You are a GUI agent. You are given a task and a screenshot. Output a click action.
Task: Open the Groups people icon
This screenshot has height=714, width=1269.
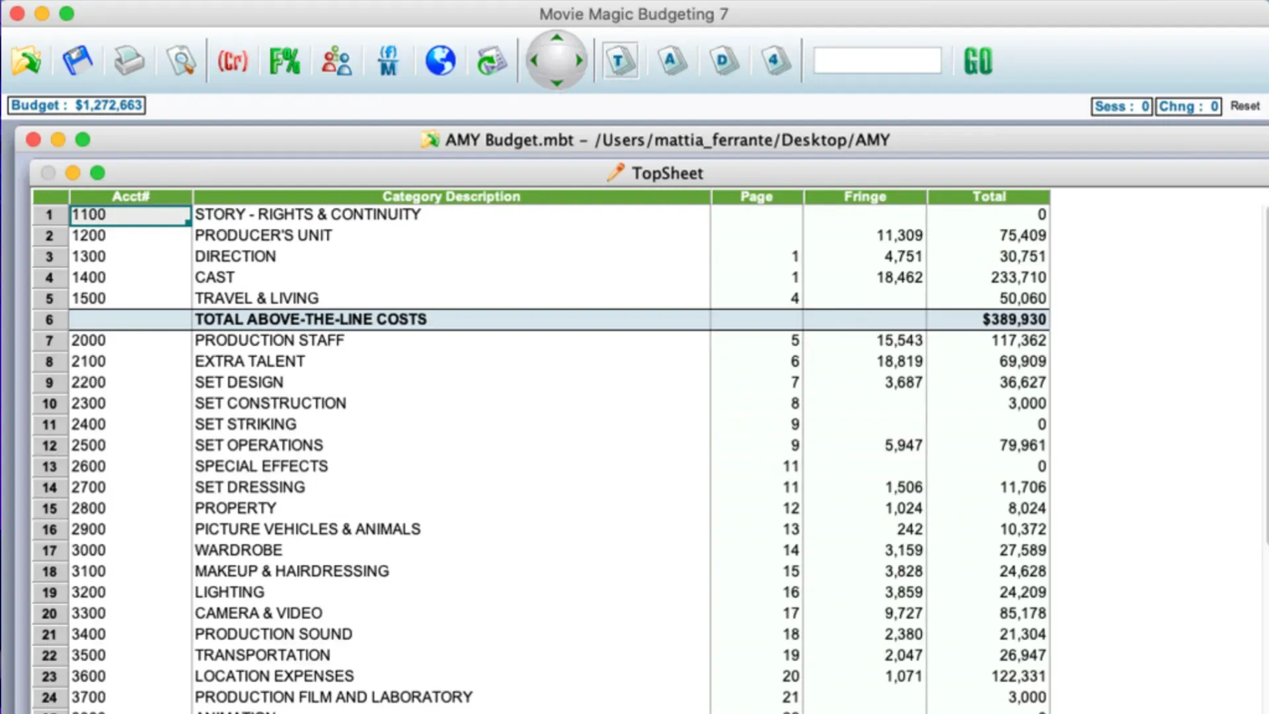(x=336, y=61)
